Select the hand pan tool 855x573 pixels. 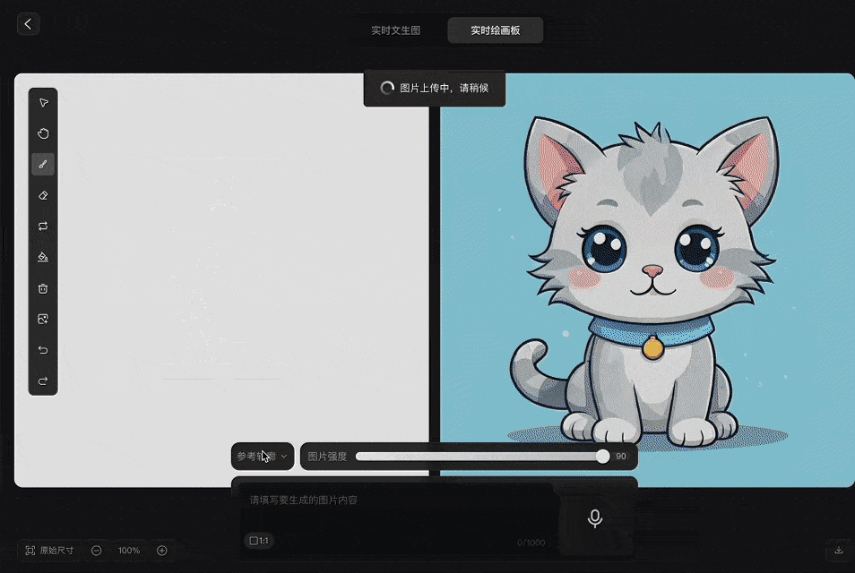click(x=43, y=133)
